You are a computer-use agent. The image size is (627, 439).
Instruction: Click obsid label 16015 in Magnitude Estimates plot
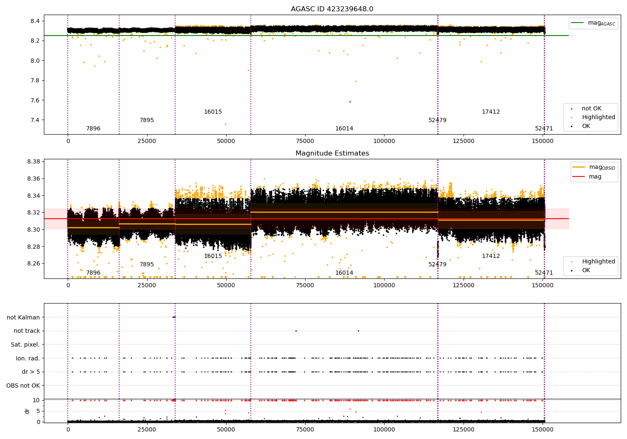click(213, 256)
